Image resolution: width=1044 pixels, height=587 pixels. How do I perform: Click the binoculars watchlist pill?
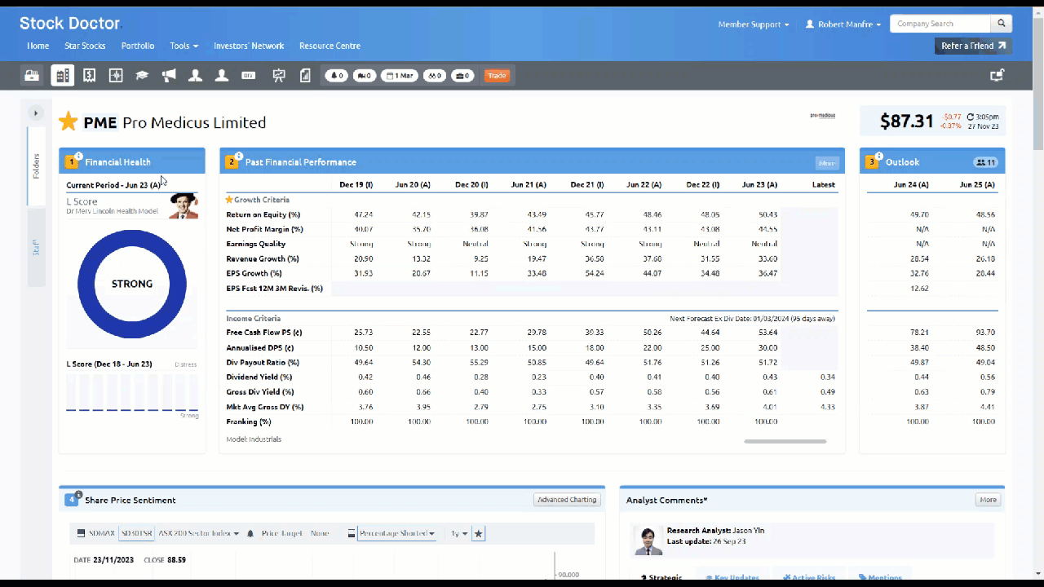[x=435, y=76]
